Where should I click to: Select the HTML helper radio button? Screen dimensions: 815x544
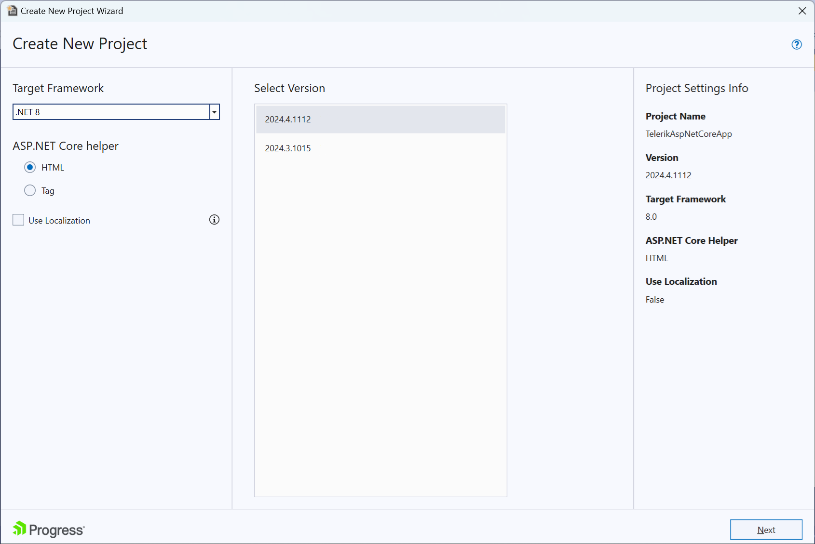[29, 167]
